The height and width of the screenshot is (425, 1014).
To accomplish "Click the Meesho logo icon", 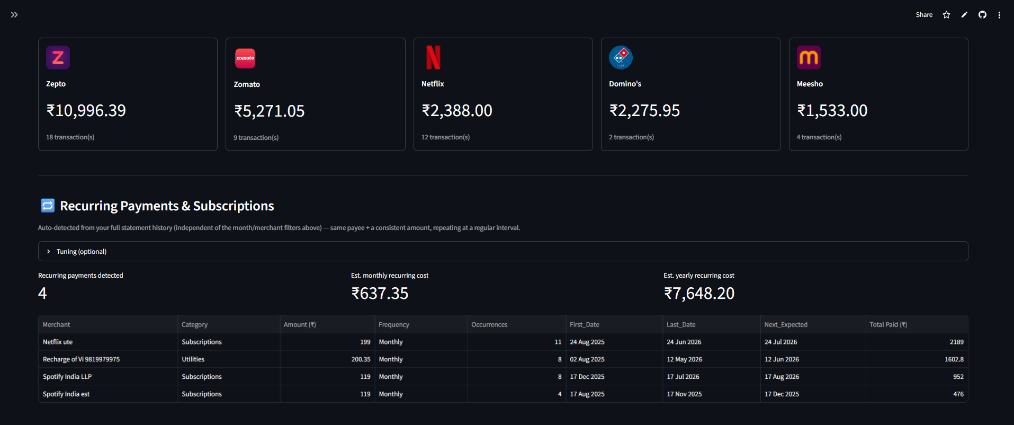I will tap(809, 57).
